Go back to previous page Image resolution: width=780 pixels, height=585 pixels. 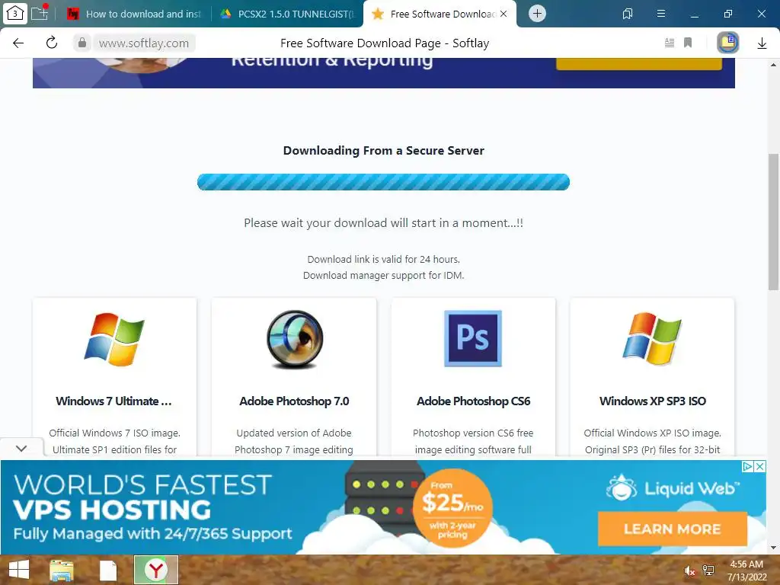pyautogui.click(x=18, y=43)
